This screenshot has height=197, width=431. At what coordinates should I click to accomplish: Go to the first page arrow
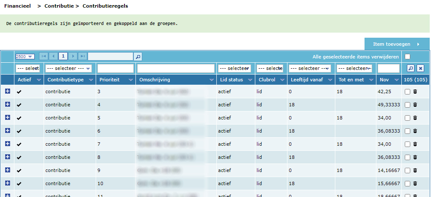[x=43, y=56]
